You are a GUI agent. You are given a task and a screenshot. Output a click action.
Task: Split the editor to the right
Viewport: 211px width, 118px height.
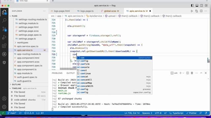click(x=201, y=11)
